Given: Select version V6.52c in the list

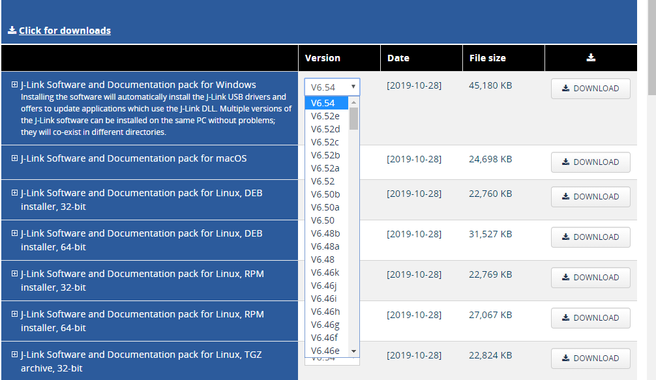Looking at the screenshot, I should click(x=327, y=142).
